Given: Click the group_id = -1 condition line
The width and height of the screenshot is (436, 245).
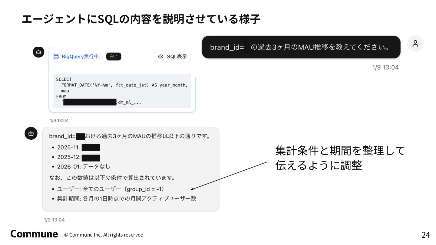Looking at the screenshot, I should (111, 189).
